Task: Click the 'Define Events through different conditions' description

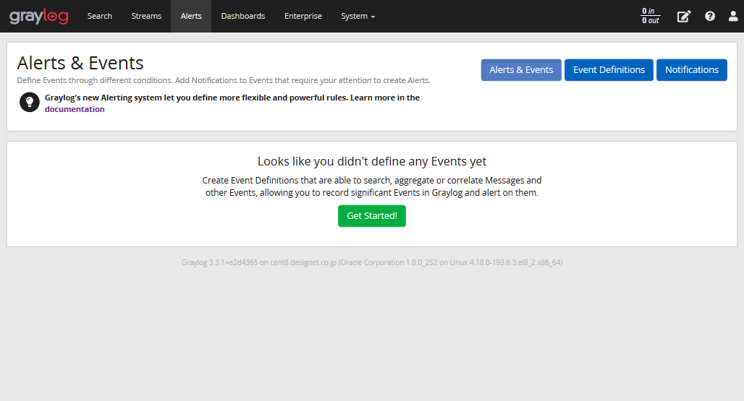Action: coord(224,80)
